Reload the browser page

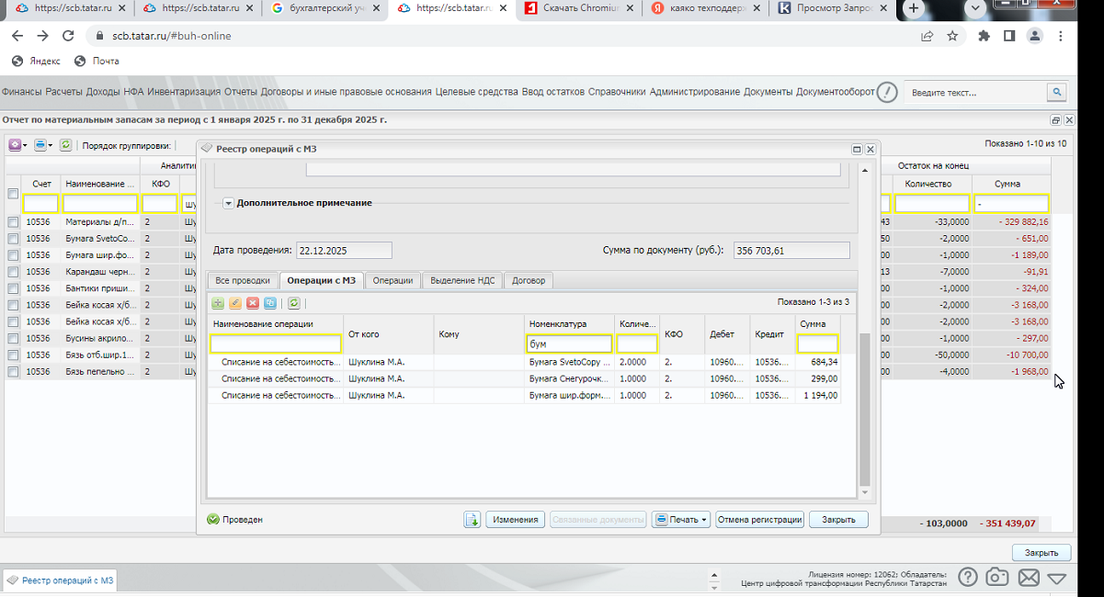pyautogui.click(x=67, y=36)
